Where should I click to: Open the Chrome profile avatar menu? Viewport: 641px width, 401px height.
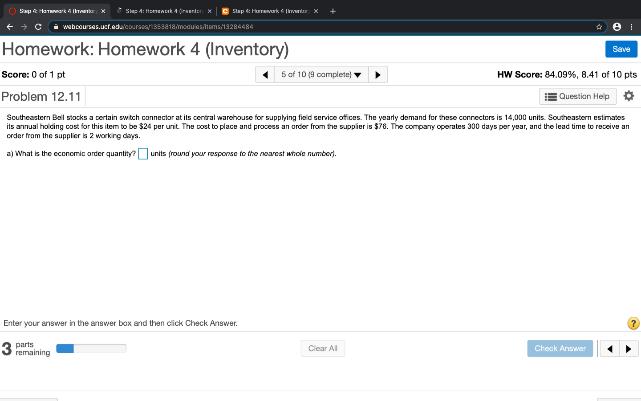pos(617,27)
